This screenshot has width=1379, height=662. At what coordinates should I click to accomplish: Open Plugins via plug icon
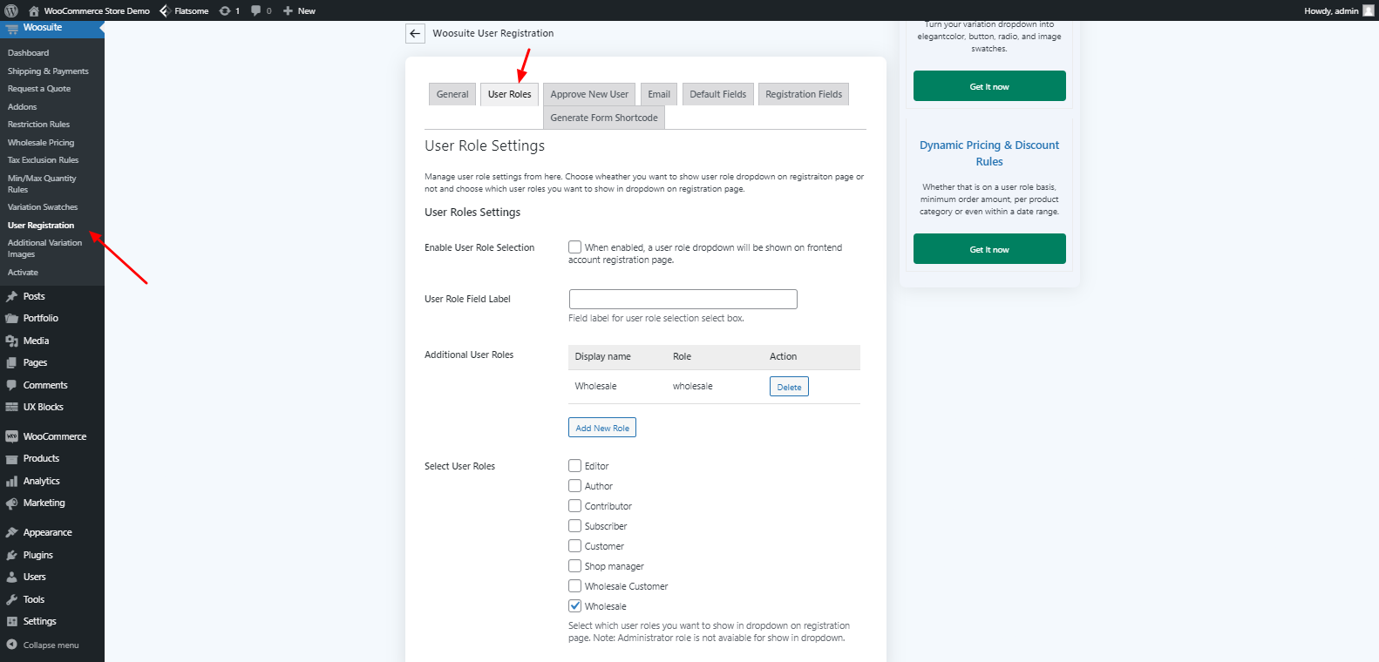point(11,555)
